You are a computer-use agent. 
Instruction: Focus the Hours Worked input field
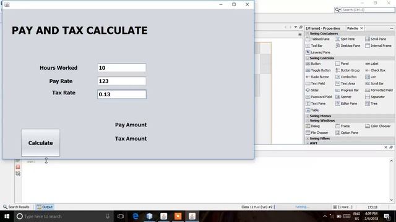tap(122, 68)
